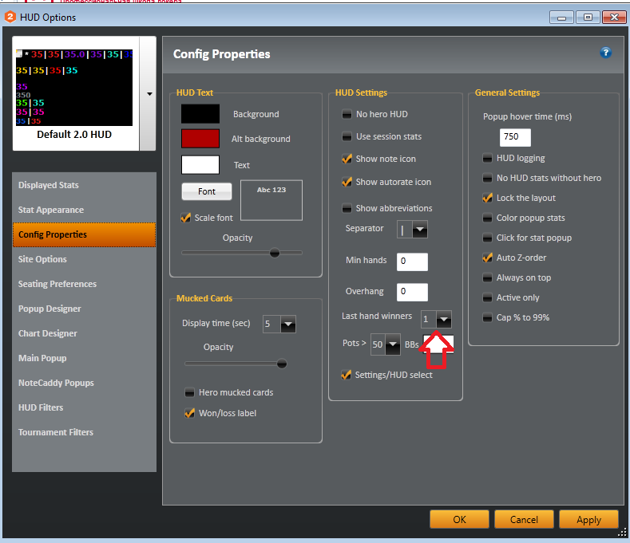Enable Always on top checkbox

tap(487, 277)
